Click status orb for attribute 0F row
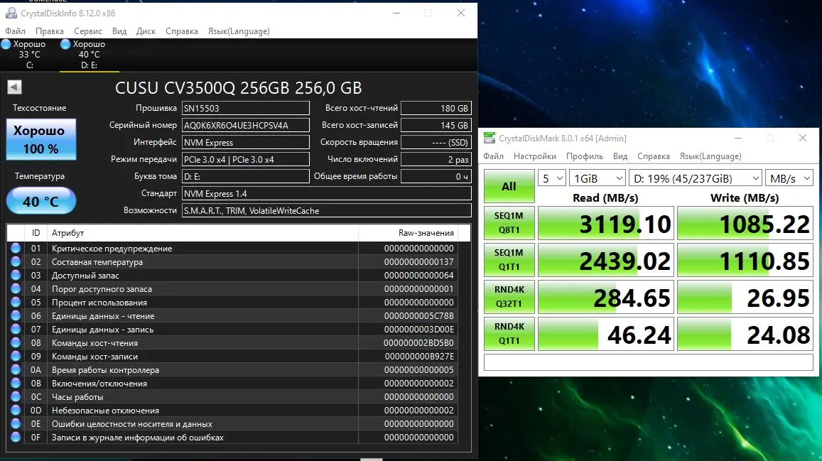 (16, 437)
